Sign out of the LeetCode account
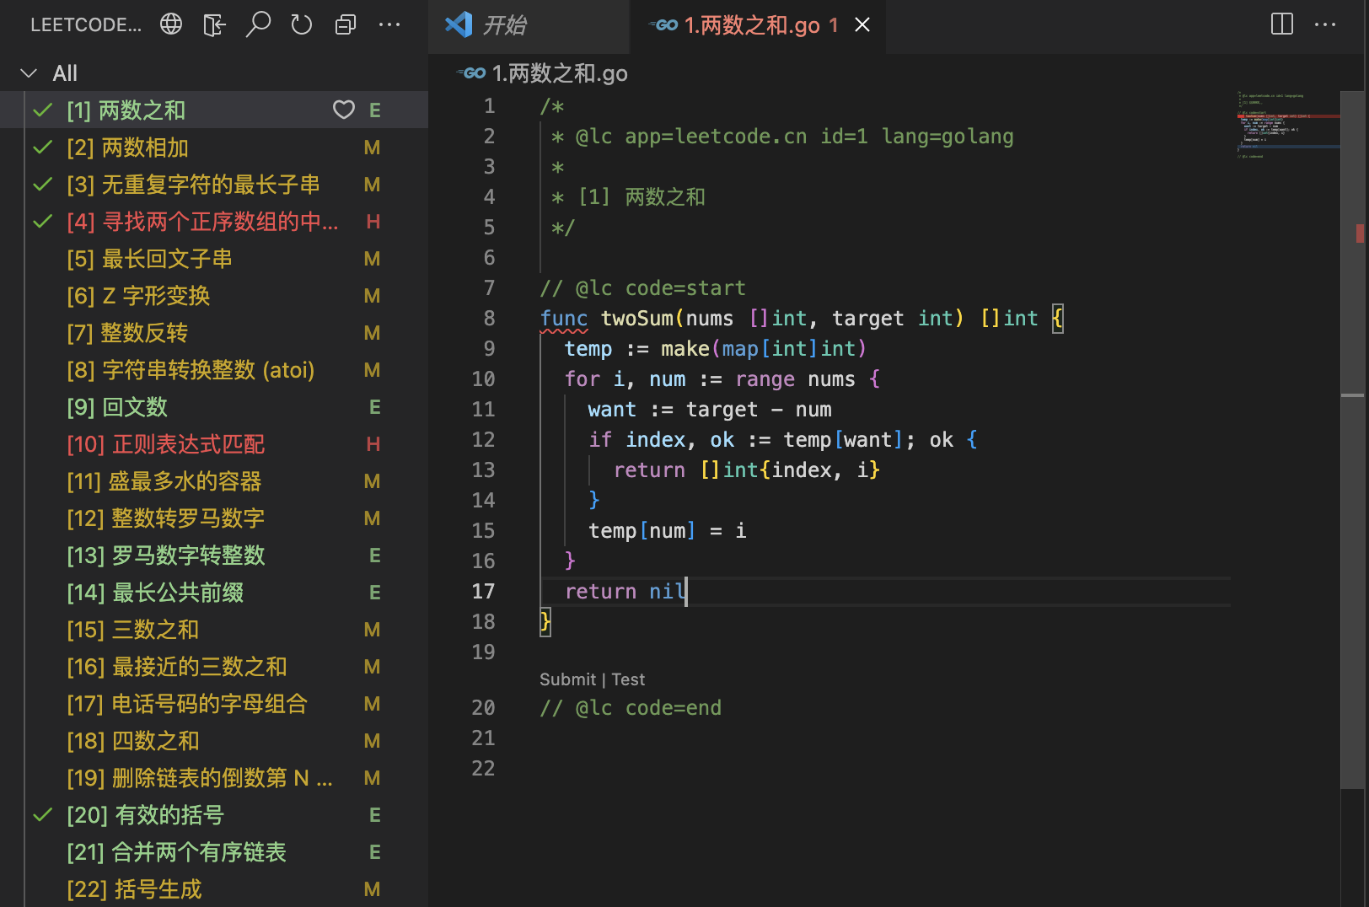 coord(214,24)
